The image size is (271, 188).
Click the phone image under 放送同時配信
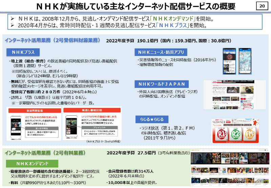pyautogui.click(x=16, y=127)
